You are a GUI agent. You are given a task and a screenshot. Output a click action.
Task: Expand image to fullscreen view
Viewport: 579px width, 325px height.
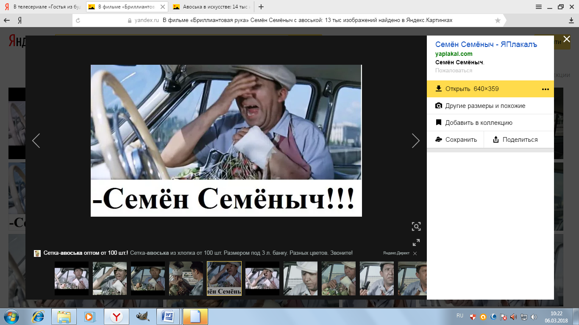[x=416, y=242]
